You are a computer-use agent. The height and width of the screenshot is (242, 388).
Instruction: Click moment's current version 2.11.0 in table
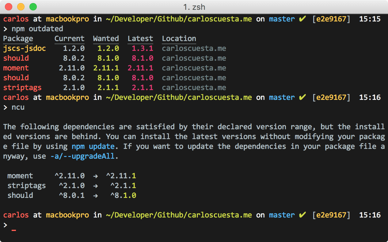(x=72, y=68)
